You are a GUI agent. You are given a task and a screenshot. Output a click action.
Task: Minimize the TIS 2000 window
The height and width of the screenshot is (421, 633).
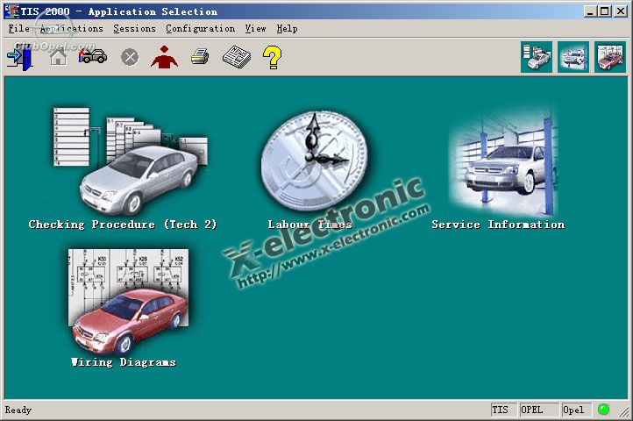click(590, 11)
